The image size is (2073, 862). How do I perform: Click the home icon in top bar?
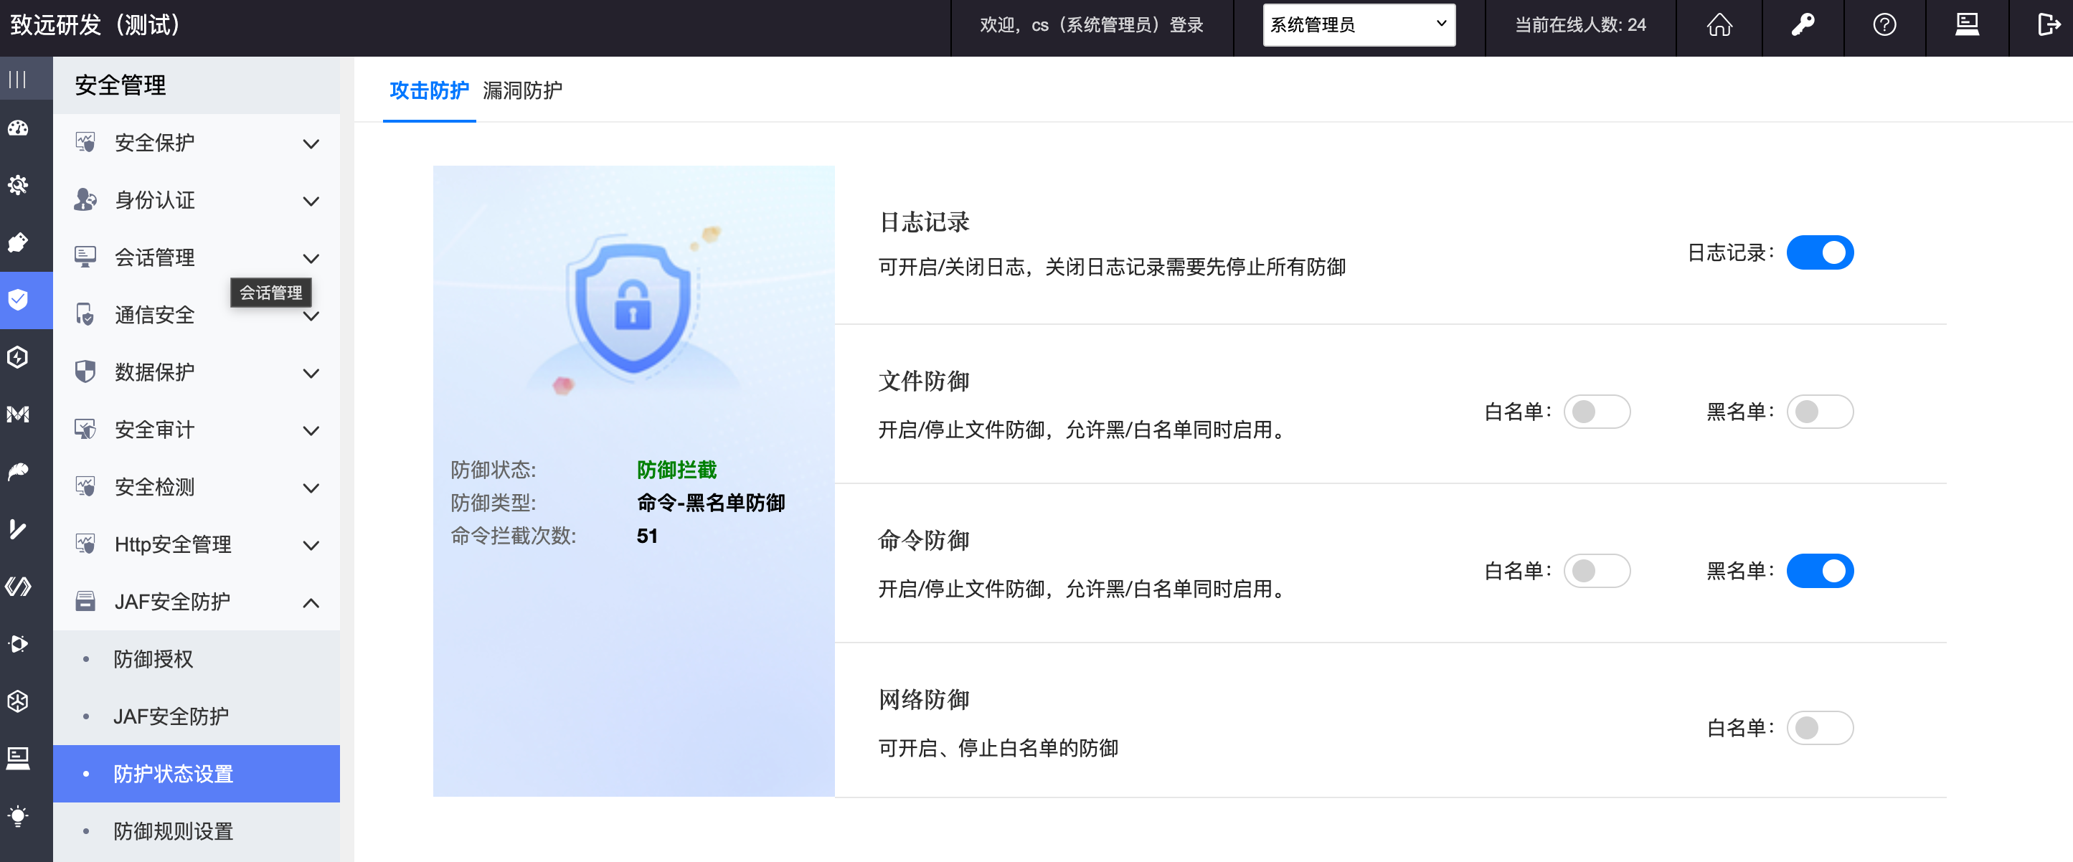pyautogui.click(x=1719, y=25)
